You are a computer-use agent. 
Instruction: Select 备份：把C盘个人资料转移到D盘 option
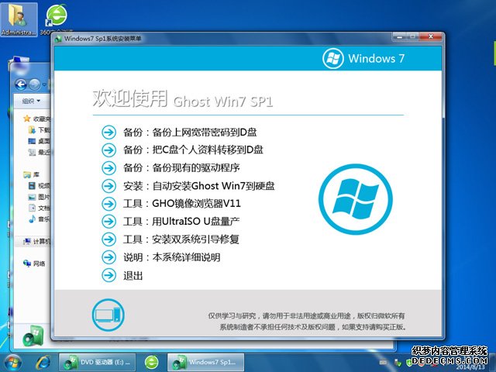pyautogui.click(x=193, y=150)
